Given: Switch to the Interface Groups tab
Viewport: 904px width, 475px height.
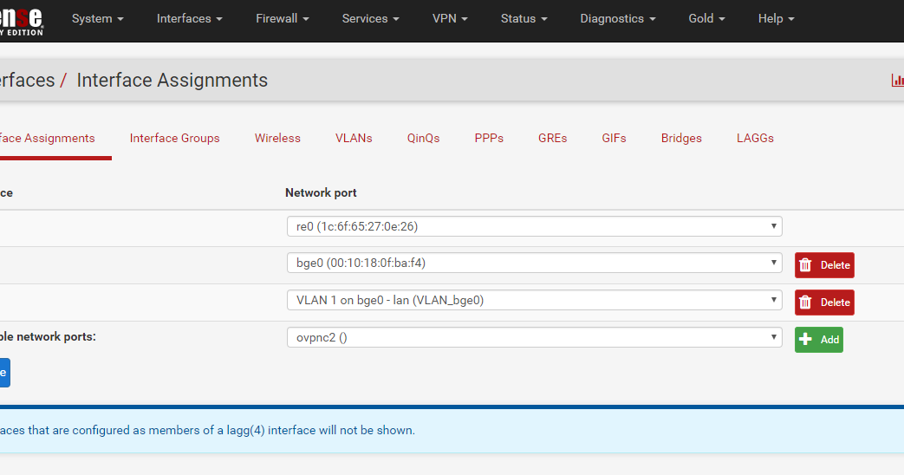Looking at the screenshot, I should tap(175, 139).
